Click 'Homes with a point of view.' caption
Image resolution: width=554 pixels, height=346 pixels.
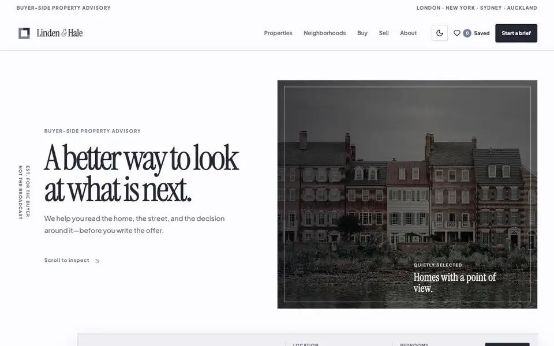pyautogui.click(x=455, y=283)
